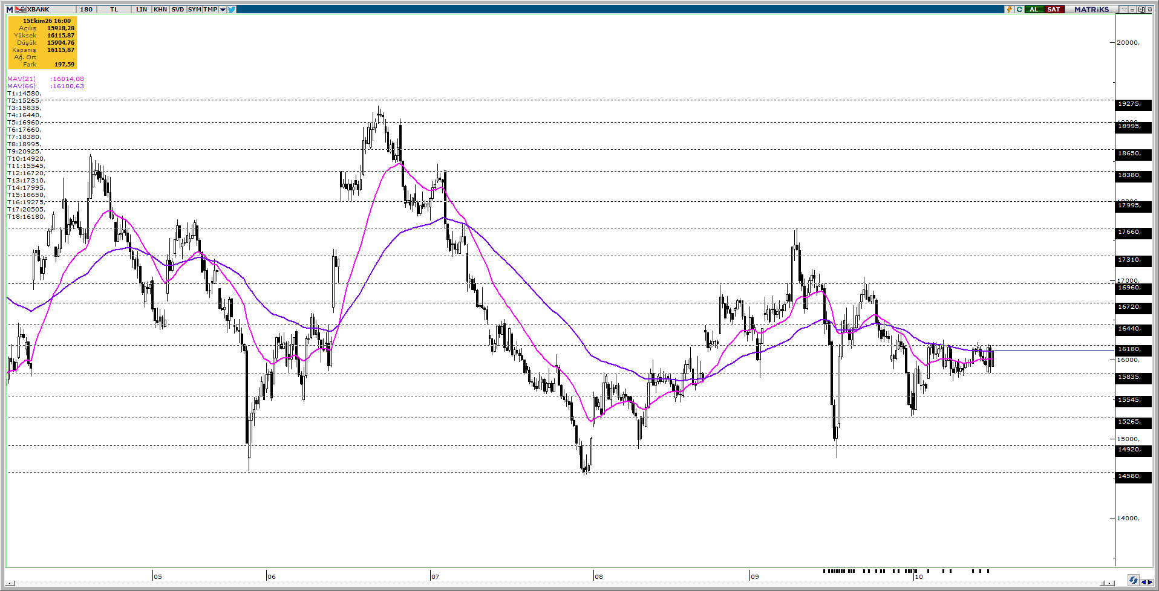Screen dimensions: 1159x591
Task: Step the chart right with blue arrow
Action: coord(1150,583)
